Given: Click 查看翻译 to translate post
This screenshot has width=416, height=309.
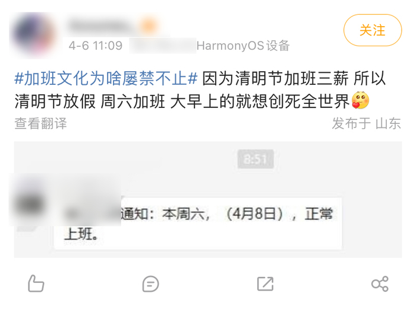Looking at the screenshot, I should tap(40, 123).
